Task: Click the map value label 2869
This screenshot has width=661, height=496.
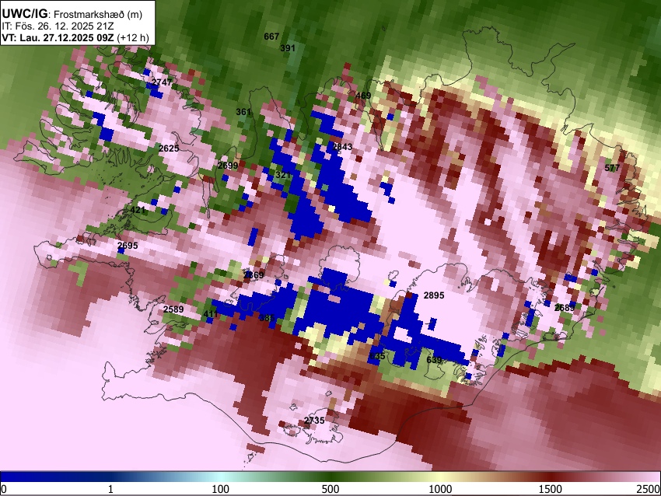Action: coord(254,275)
